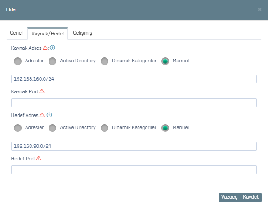Cancel with the Vazgeç button

[229, 197]
